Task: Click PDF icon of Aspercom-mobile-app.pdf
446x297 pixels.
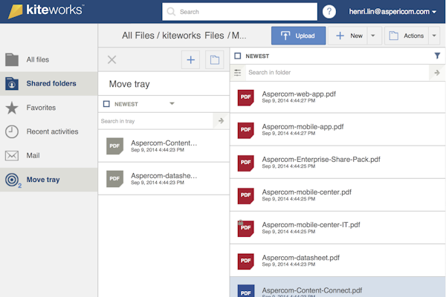Action: coord(246,130)
